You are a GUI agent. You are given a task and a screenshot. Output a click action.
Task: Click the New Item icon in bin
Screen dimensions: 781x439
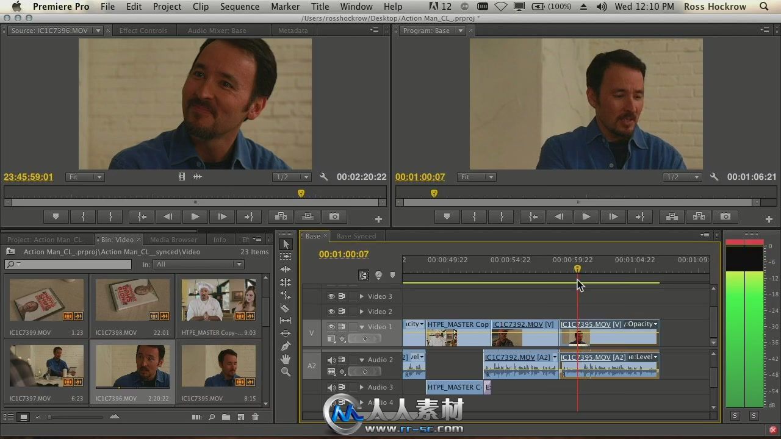(241, 417)
